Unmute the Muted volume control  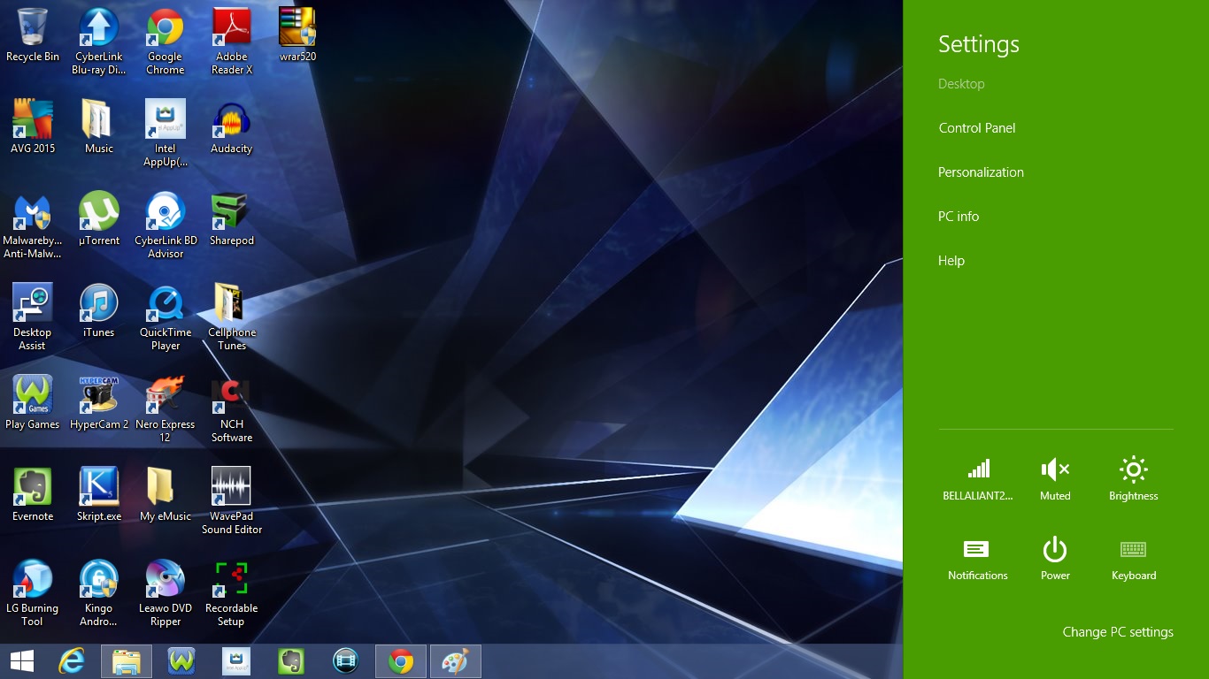coord(1055,479)
